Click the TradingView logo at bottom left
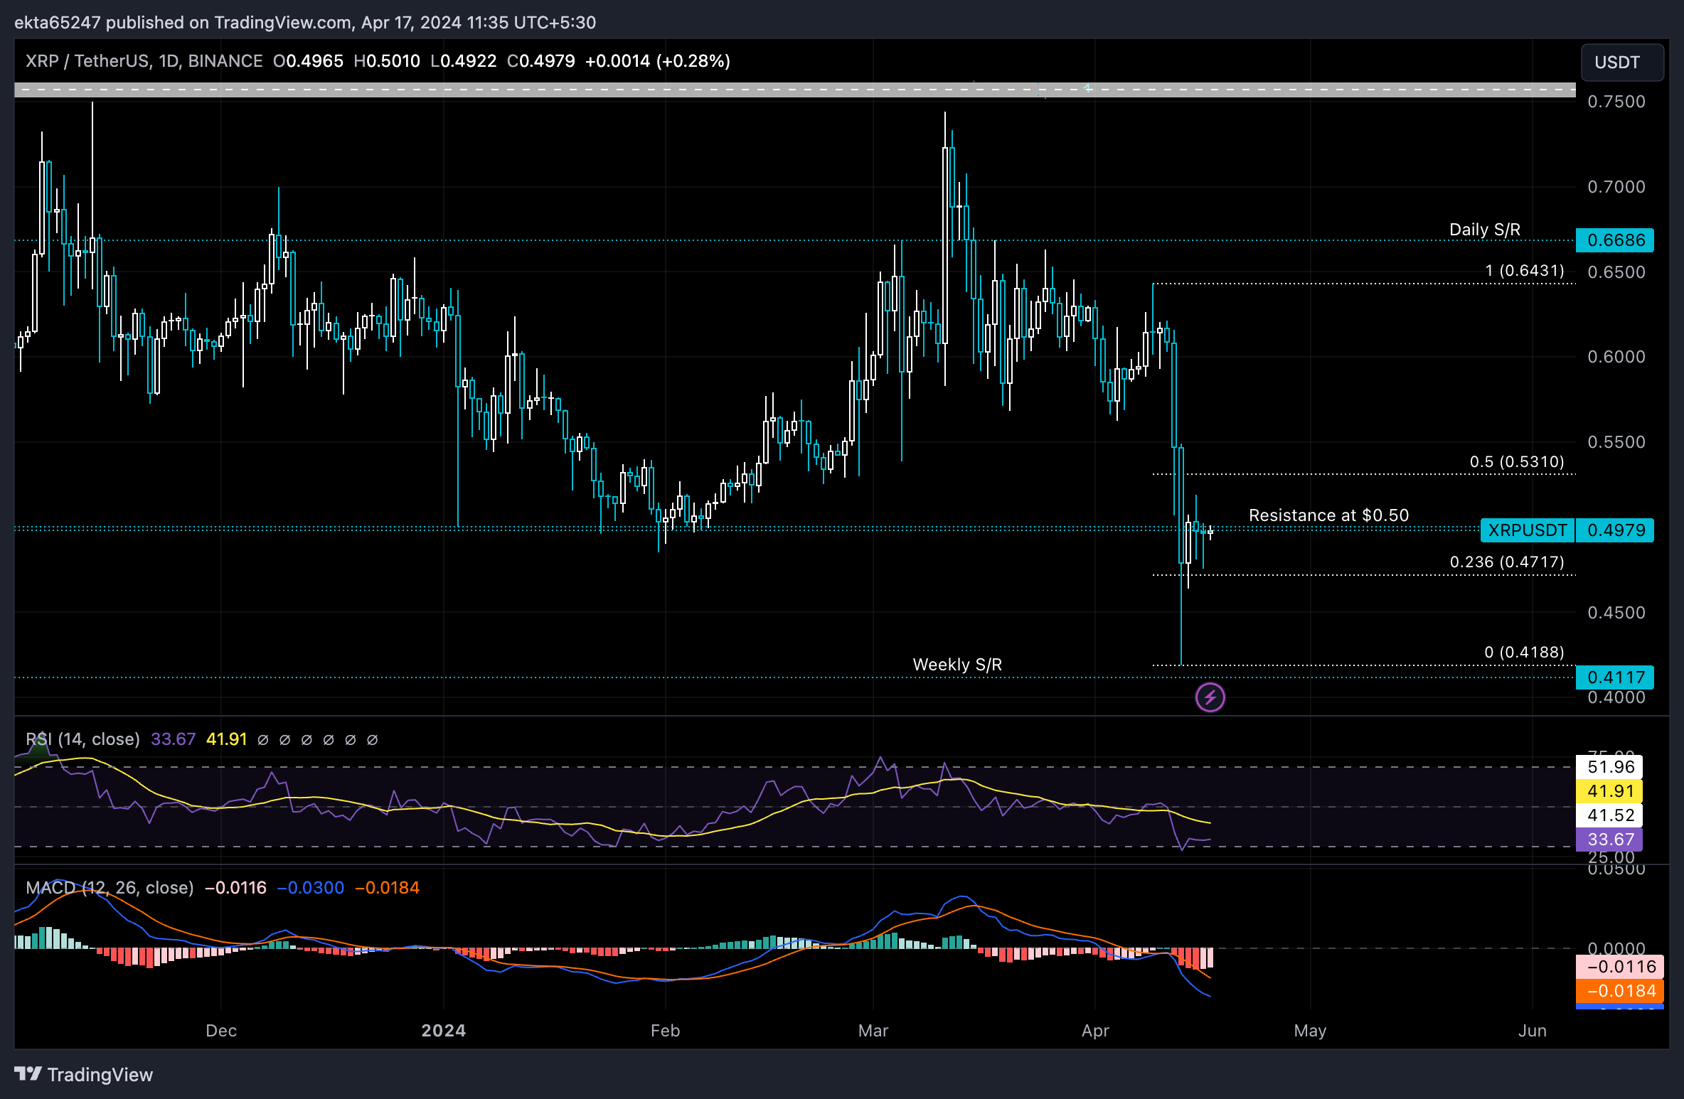 click(84, 1074)
